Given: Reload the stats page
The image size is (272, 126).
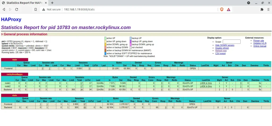Looking at the screenshot, I should (17, 9).
